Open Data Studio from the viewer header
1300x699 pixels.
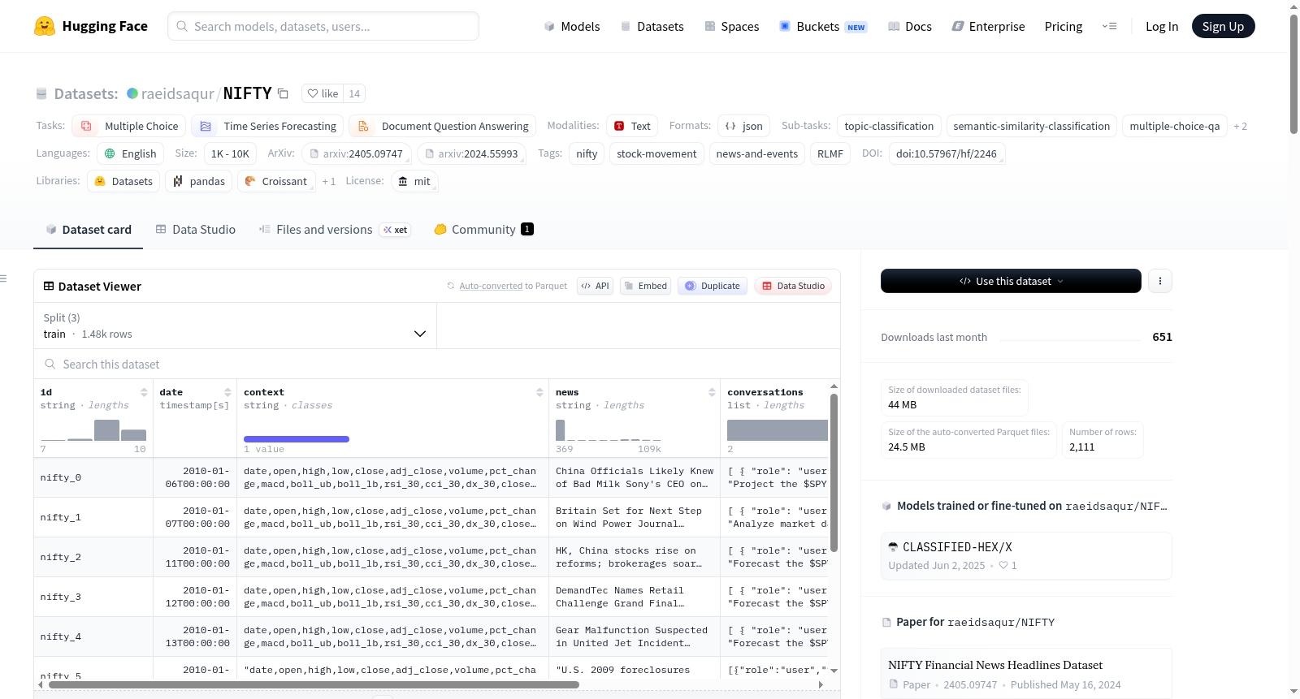pyautogui.click(x=793, y=286)
